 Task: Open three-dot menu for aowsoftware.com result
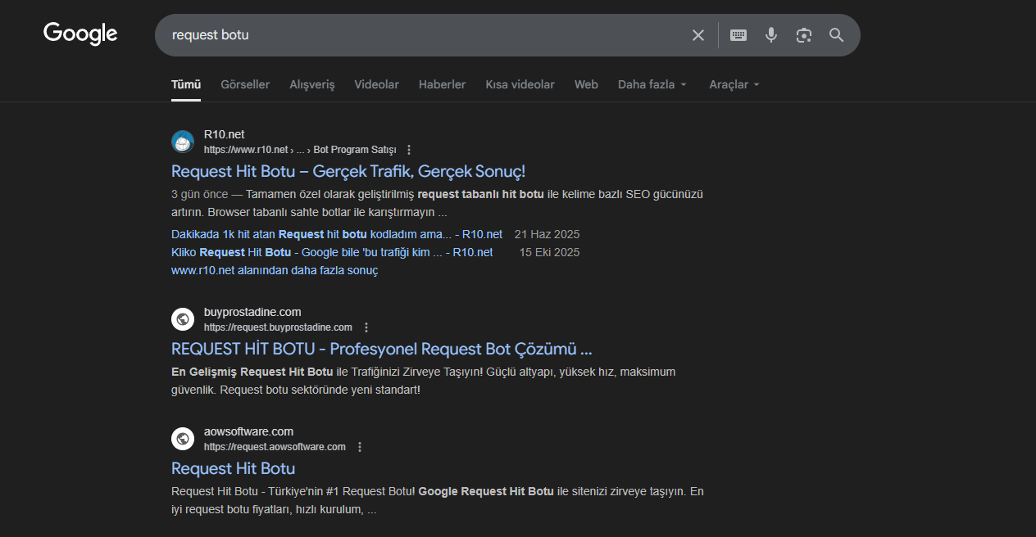[x=360, y=447]
